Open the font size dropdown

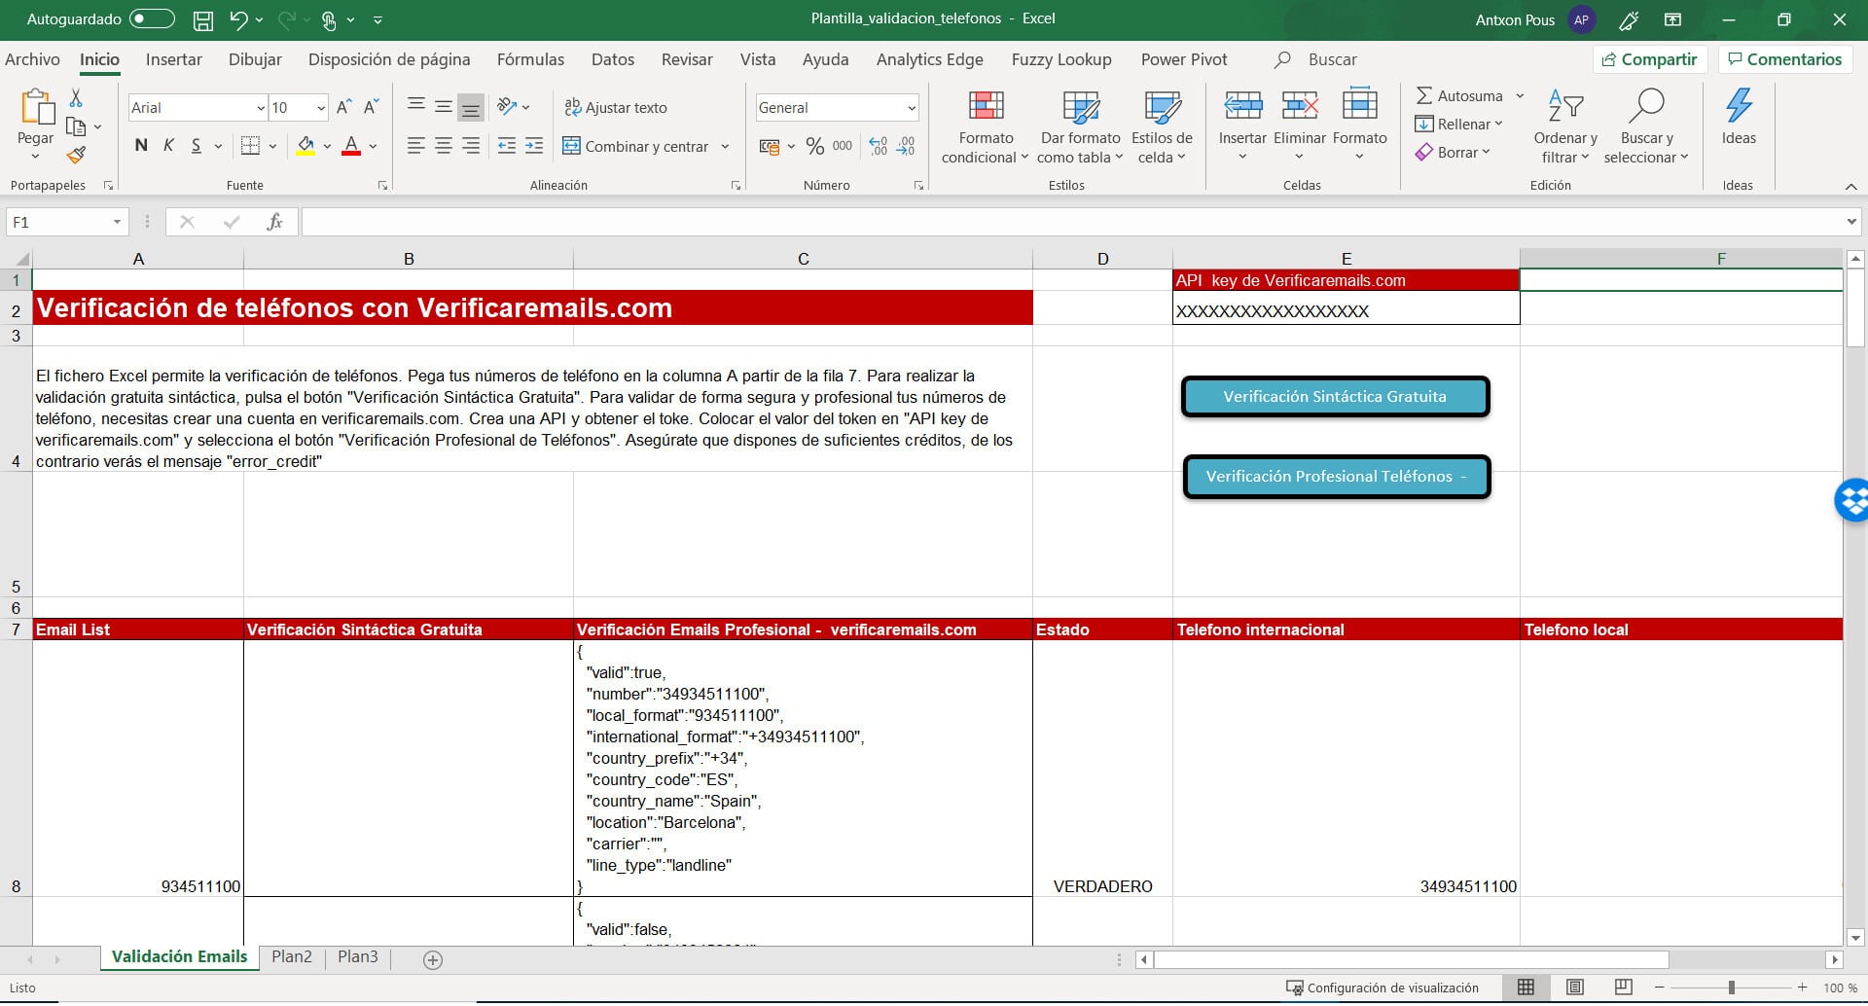321,108
